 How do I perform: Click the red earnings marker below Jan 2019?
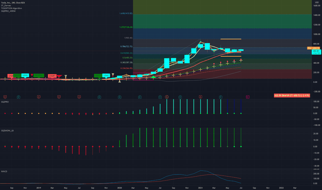pyautogui.click(x=39, y=97)
